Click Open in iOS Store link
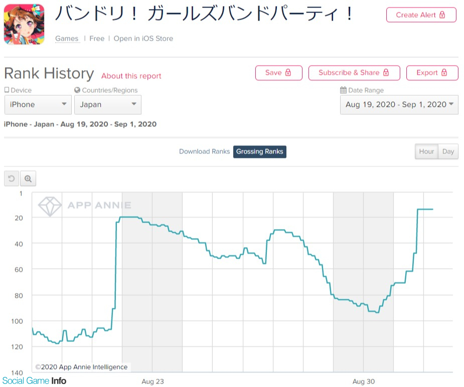The image size is (464, 387). point(143,39)
